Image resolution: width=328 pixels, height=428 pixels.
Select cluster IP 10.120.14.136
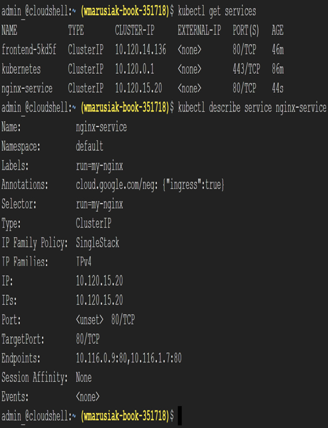tap(141, 50)
